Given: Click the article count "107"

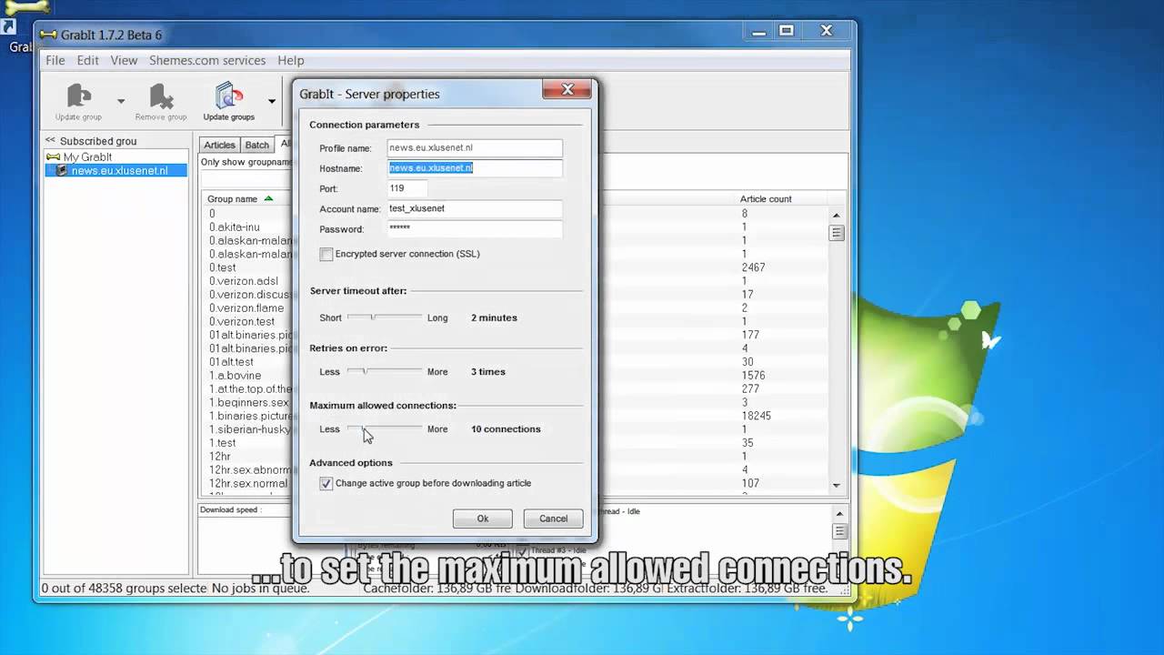Looking at the screenshot, I should click(750, 483).
